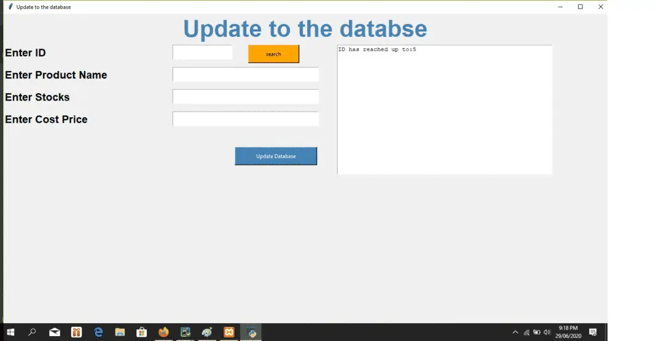Image resolution: width=656 pixels, height=341 pixels.
Task: Switch to PyCharm in taskbar
Action: pyautogui.click(x=185, y=332)
